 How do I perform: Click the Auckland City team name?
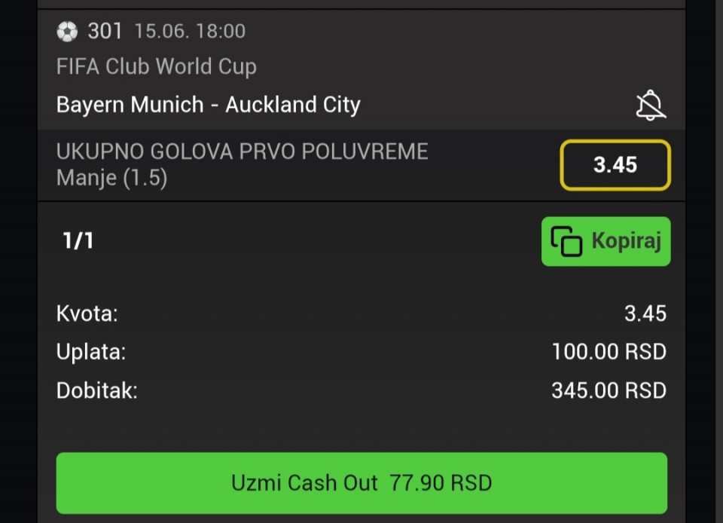[x=293, y=105]
